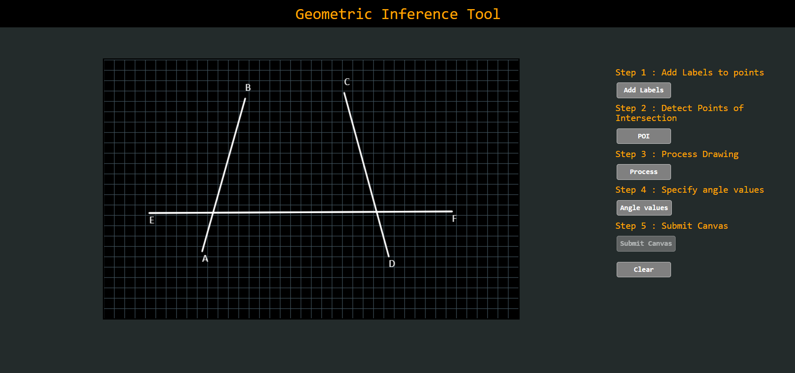The height and width of the screenshot is (373, 795).
Task: Click the 'Step 3 : Process Drawing' heading
Action: [677, 154]
